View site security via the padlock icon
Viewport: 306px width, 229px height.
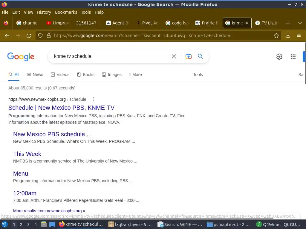tap(49, 35)
